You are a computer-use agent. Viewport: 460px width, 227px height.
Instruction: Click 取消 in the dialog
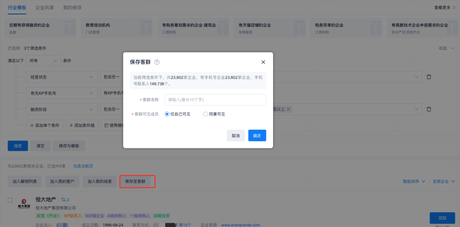tap(236, 136)
